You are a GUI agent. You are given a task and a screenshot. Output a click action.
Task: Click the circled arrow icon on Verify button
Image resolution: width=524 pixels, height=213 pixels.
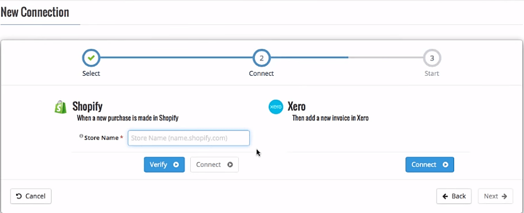176,165
